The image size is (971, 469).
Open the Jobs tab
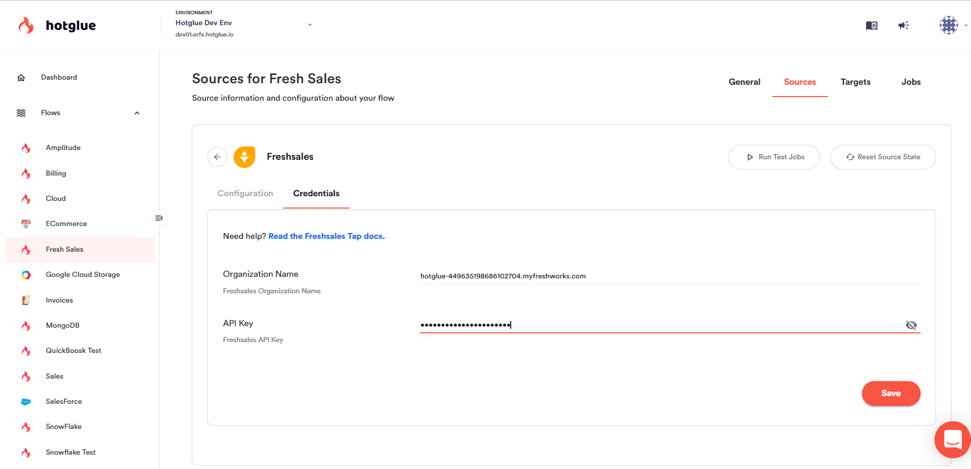(x=911, y=82)
